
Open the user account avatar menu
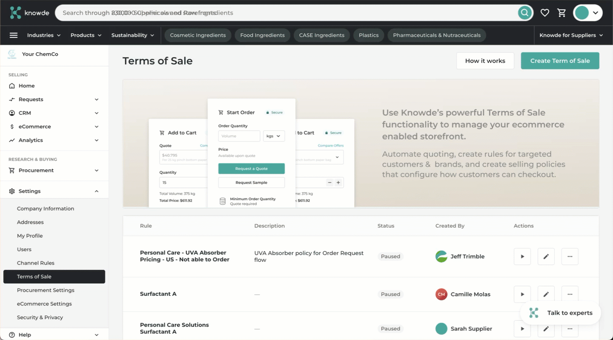pyautogui.click(x=587, y=13)
